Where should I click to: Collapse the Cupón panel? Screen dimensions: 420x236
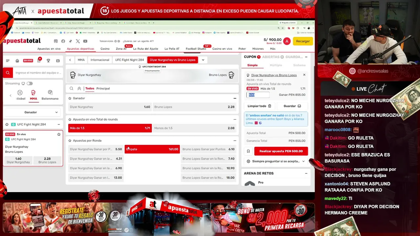306,57
